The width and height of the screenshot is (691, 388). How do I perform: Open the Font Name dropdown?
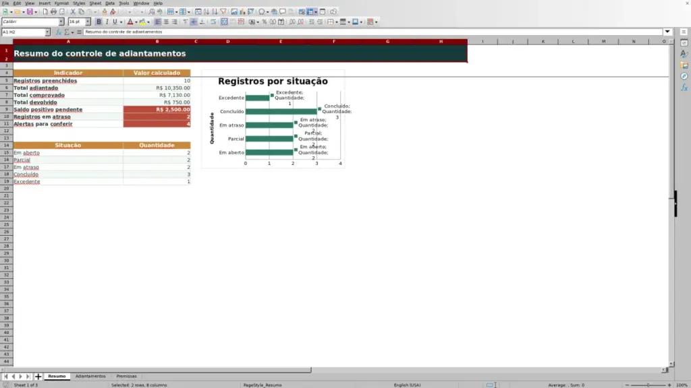click(61, 22)
